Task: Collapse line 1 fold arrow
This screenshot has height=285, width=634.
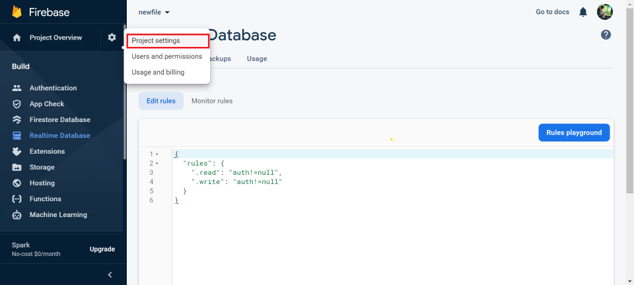Action: (x=157, y=154)
